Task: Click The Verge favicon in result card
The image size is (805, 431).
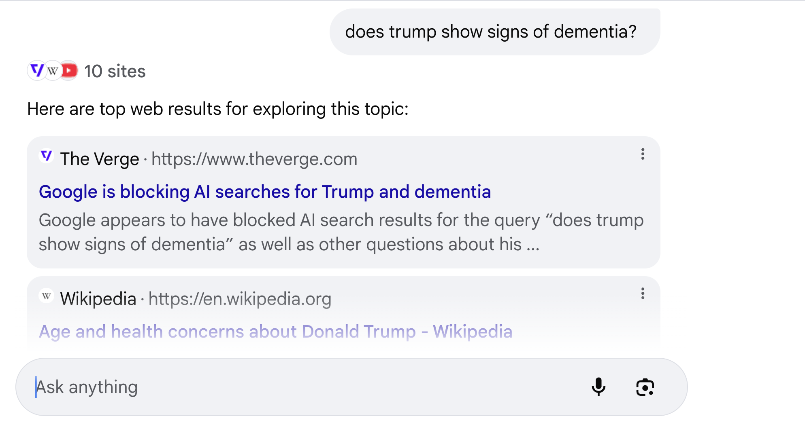Action: click(x=47, y=156)
